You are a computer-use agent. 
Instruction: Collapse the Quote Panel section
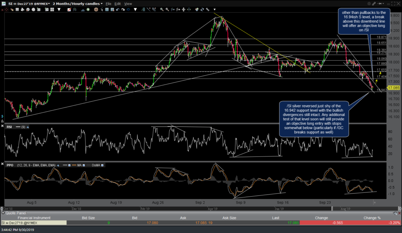coord(3,213)
